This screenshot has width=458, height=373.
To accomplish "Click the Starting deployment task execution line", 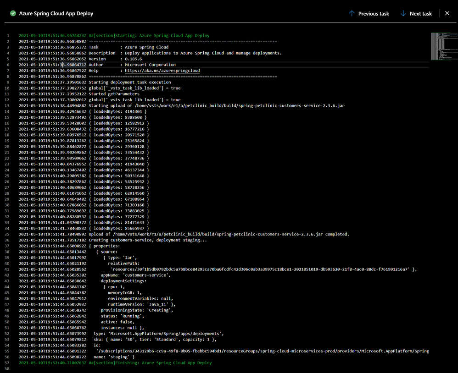I will coord(106,82).
